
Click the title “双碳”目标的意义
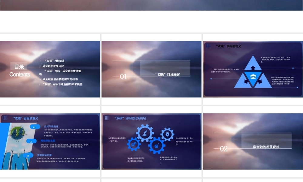[x=26, y=118]
